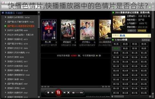
Task: Expand chevron beside 白蛇传说 row
Action: (5, 66)
